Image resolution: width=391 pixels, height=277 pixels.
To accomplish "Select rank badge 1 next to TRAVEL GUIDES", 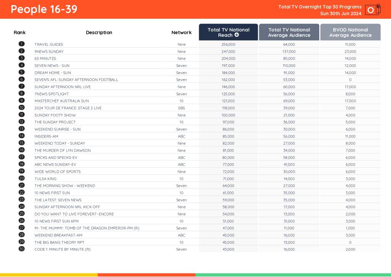I will point(21,44).
